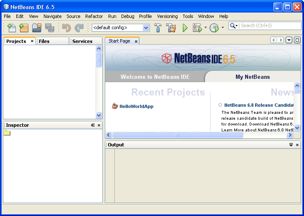Click the folder icon in Inspector panel

(7, 133)
